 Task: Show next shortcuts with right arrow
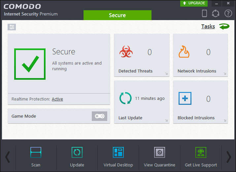[229, 157]
